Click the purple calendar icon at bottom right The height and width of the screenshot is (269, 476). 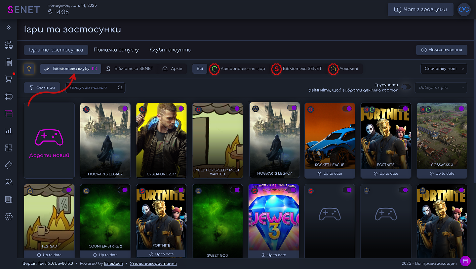click(465, 261)
